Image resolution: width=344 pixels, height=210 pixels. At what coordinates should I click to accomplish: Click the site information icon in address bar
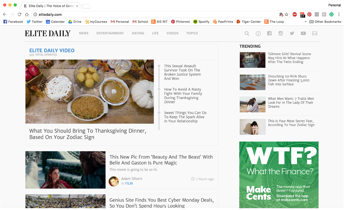[x=35, y=14]
